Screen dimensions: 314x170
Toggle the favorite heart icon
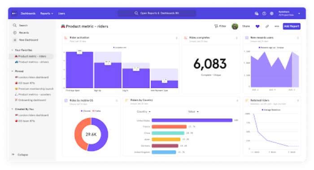(257, 26)
